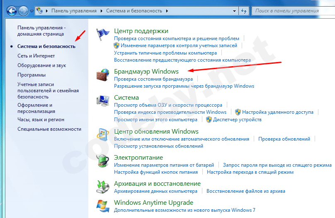Open Windows Anytime Upgrade heading
Image resolution: width=335 pixels, height=218 pixels.
coord(154,202)
